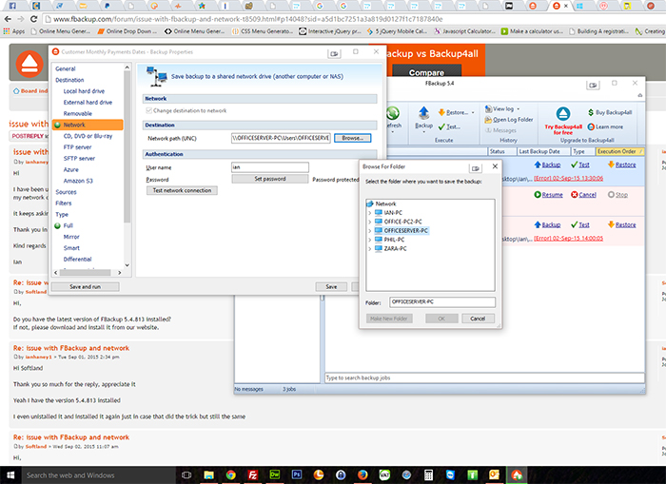Image resolution: width=666 pixels, height=484 pixels.
Task: Click the User name field
Action: [x=270, y=167]
